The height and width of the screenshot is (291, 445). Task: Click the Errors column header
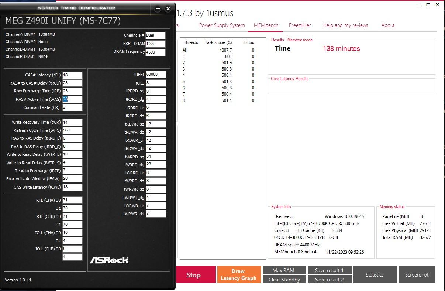click(249, 42)
